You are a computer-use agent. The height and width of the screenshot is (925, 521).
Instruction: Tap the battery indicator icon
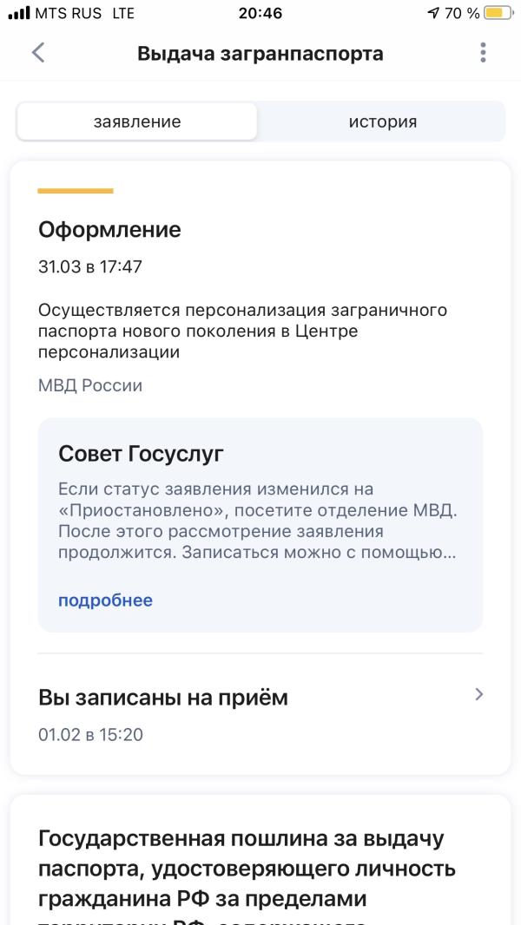click(498, 12)
